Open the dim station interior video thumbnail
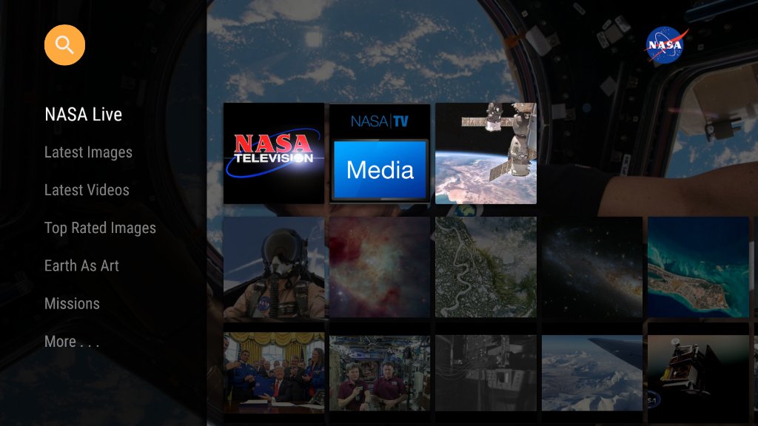This screenshot has height=426, width=758. click(x=486, y=373)
